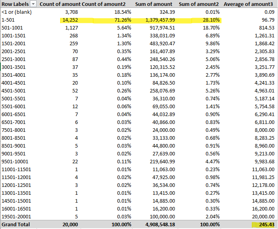Click the 9,213.00 average cell
This screenshot has width=278, height=229.
(265, 153)
